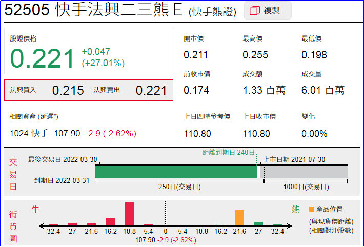Image resolution: width=364 pixels, height=247 pixels.
Task: Click the 成交額 value 1.33 百萬
Action: point(264,90)
